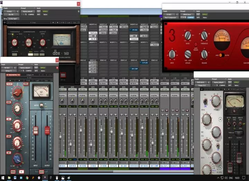249x181 pixels.
Task: Adjust the dbx 160 Output Gain knob
Action: pos(43,42)
